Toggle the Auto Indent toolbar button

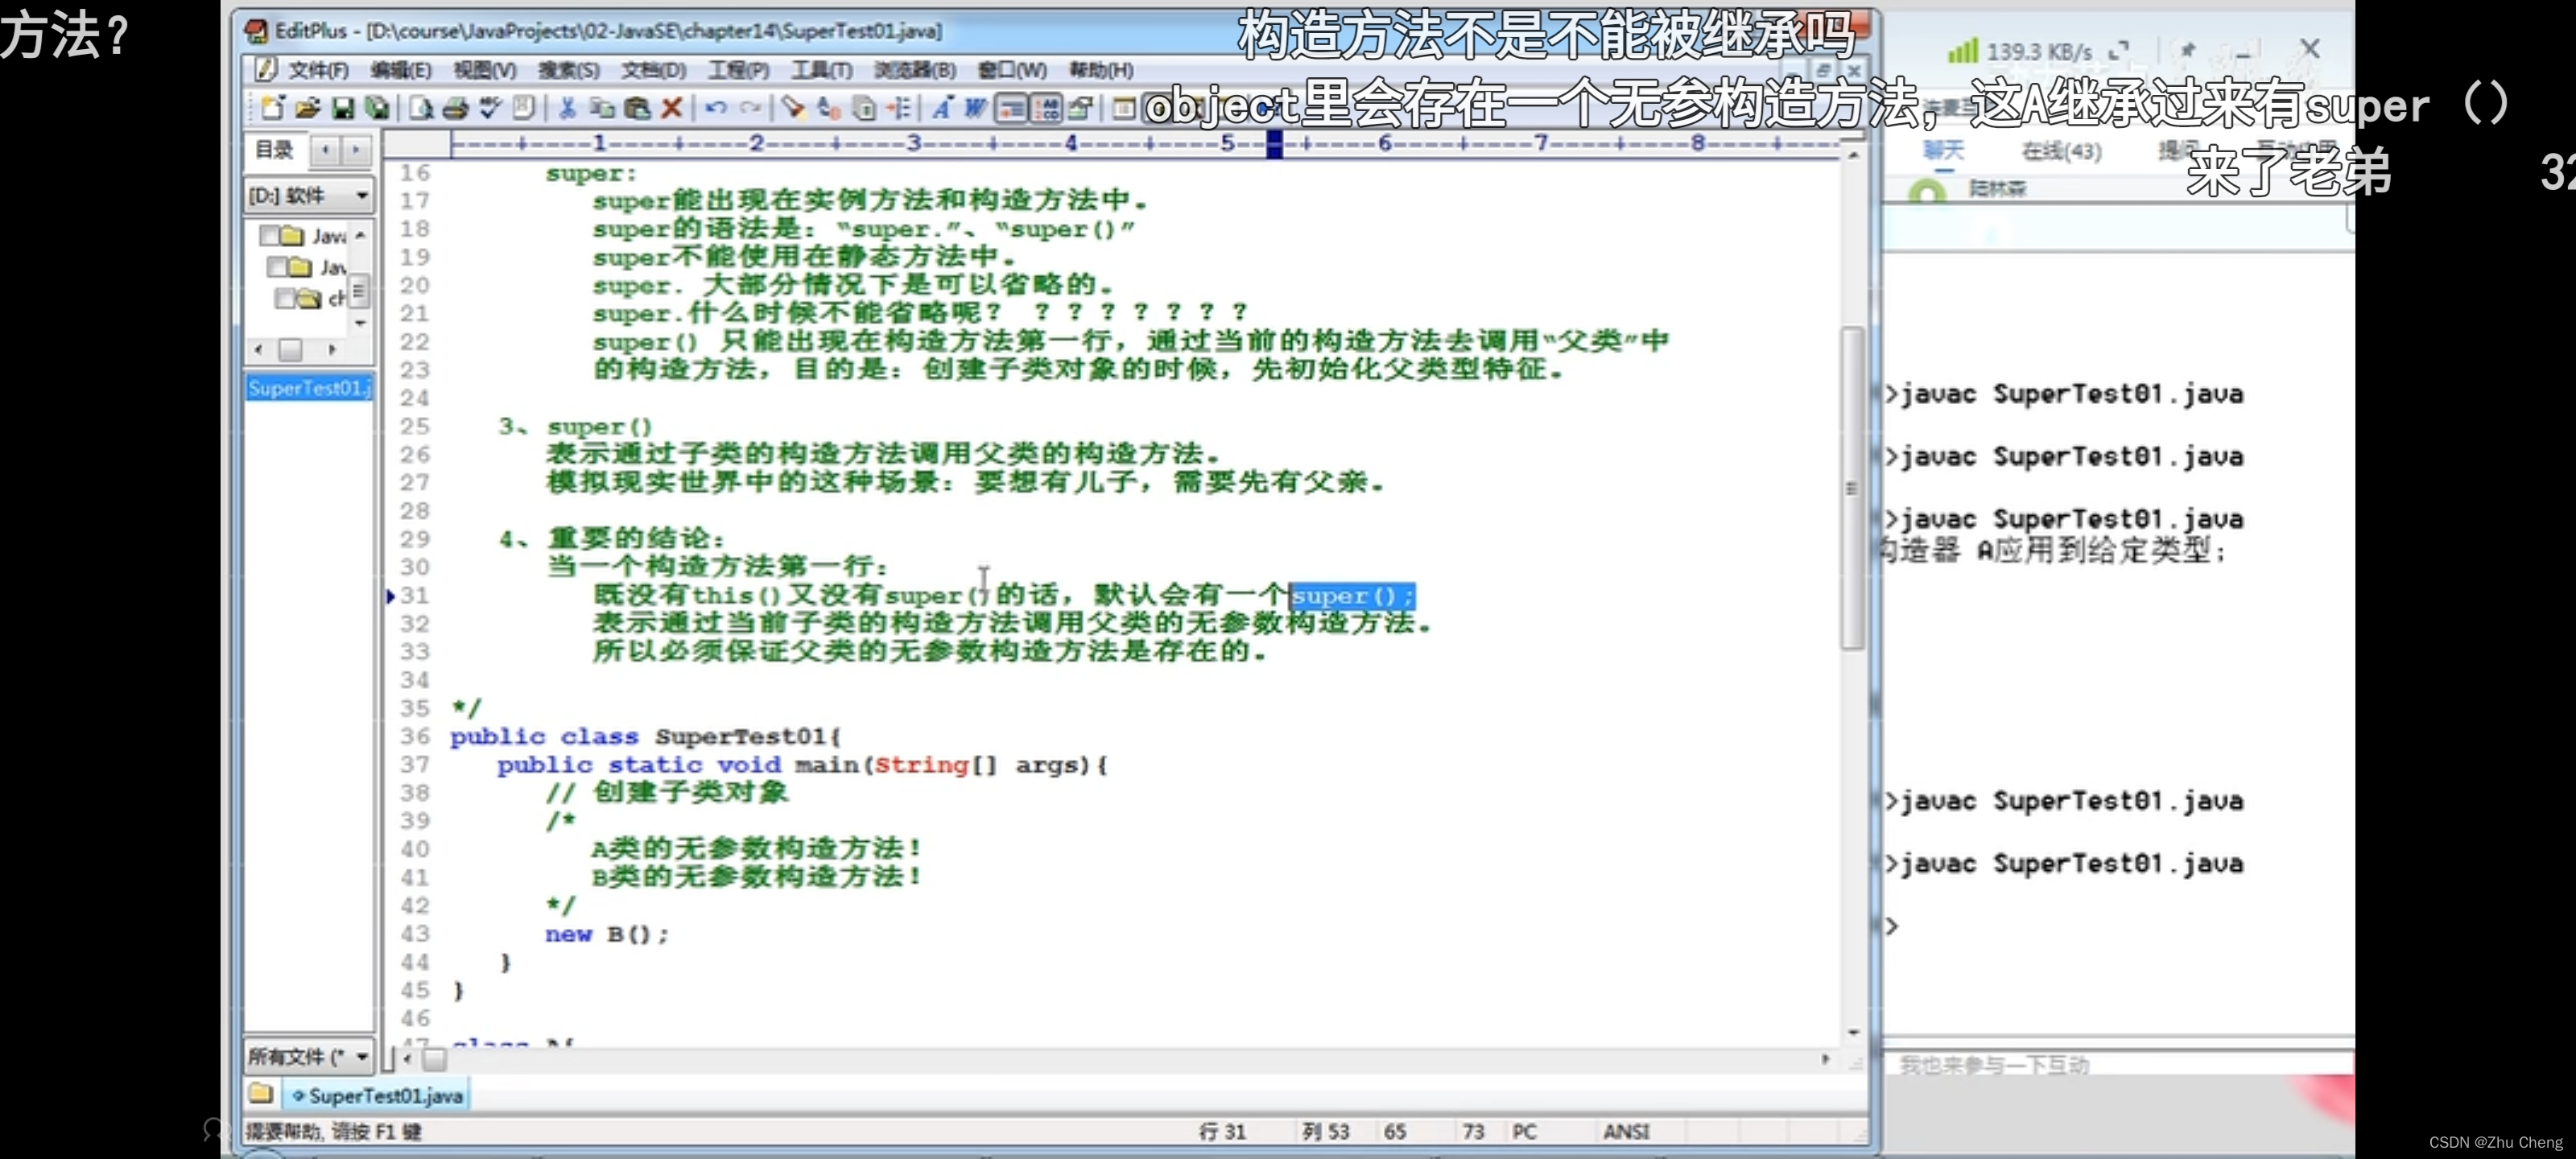tap(1011, 107)
